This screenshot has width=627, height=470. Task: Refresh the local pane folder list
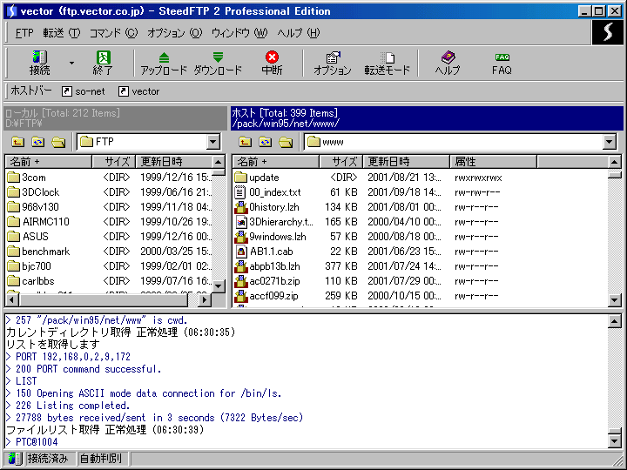(38, 142)
